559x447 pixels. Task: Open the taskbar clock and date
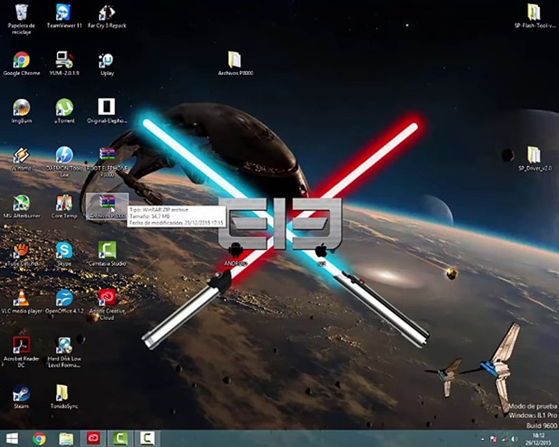[539, 439]
